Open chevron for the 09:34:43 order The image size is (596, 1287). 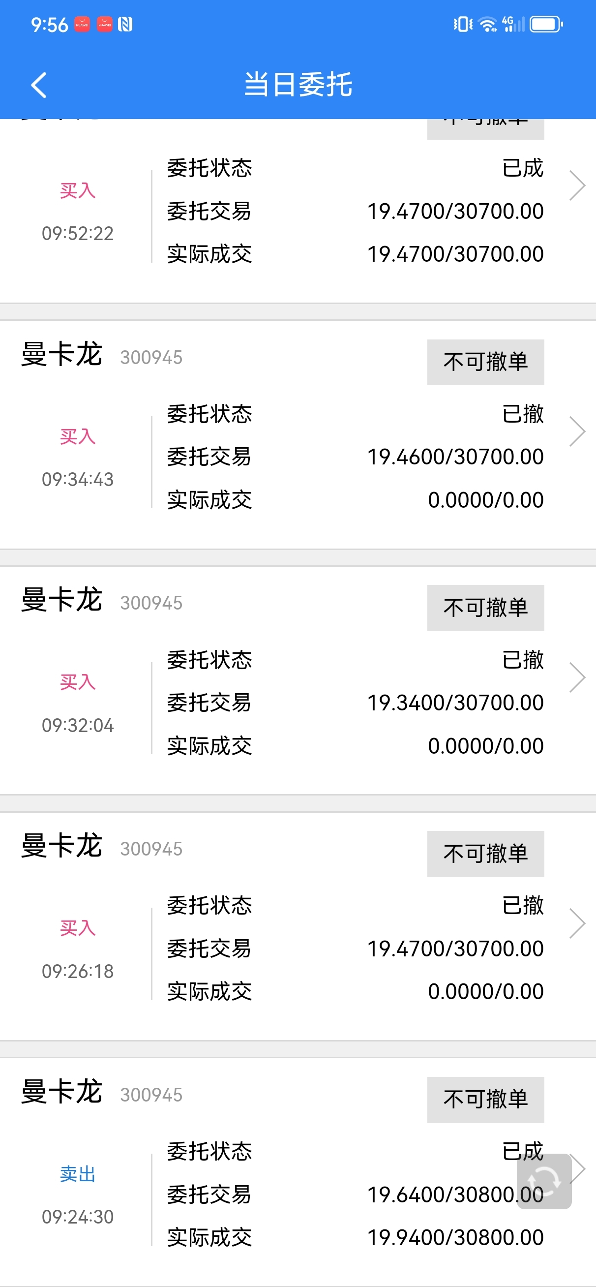(x=577, y=431)
